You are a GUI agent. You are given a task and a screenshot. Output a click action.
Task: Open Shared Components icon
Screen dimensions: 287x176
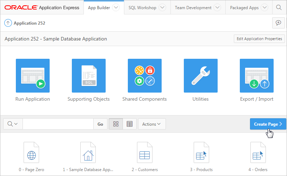(x=144, y=76)
